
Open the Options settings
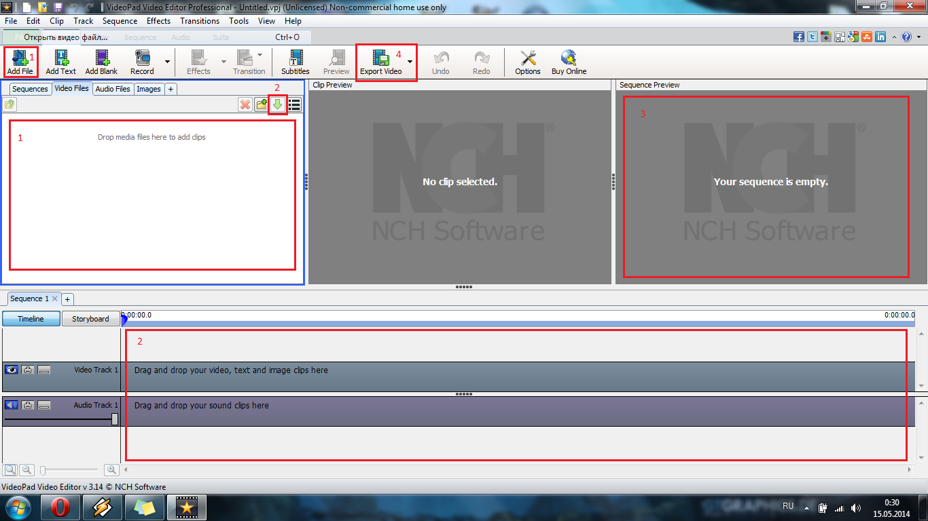pyautogui.click(x=528, y=62)
